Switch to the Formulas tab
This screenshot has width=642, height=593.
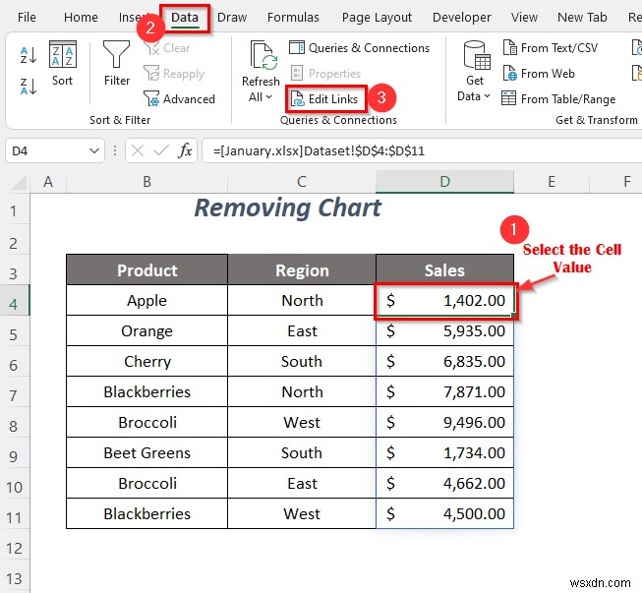293,17
